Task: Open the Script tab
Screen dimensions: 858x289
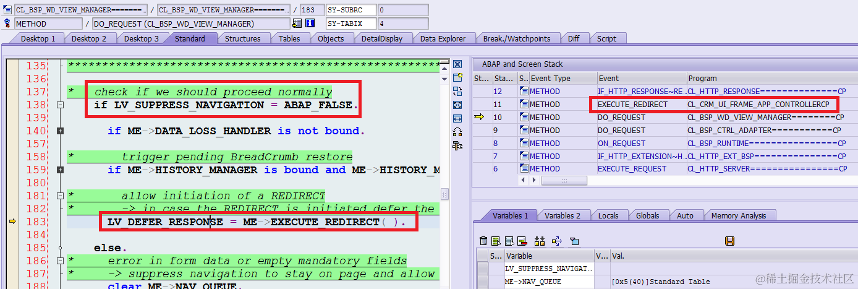Action: tap(606, 38)
